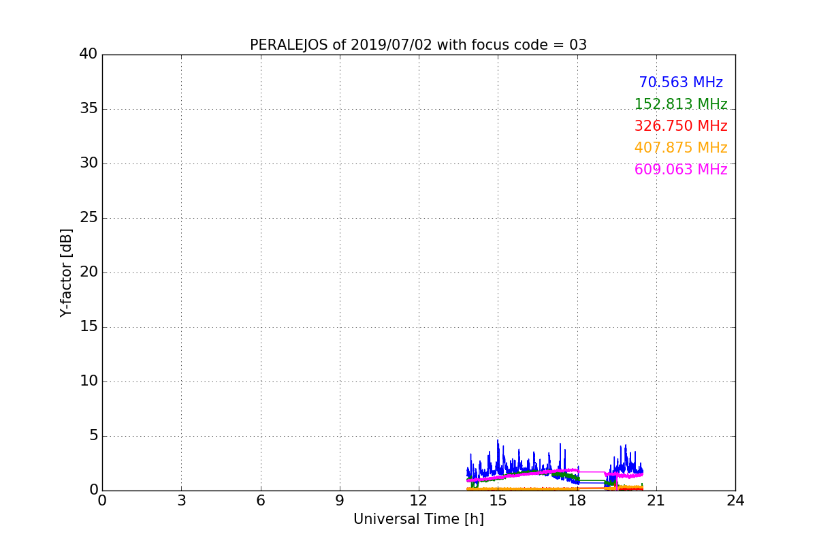The width and height of the screenshot is (817, 545).
Task: Select the 152.813 MHz legend label
Action: point(681,104)
